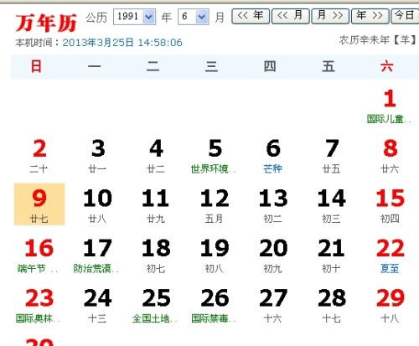Select date 6 marked 芒种
Screen dimensions: 419x346
[273, 156]
